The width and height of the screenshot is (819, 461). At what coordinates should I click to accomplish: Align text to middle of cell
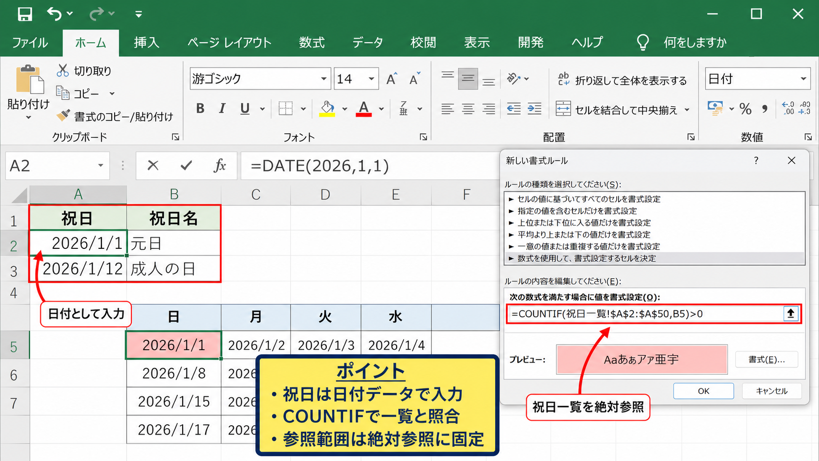(x=468, y=79)
